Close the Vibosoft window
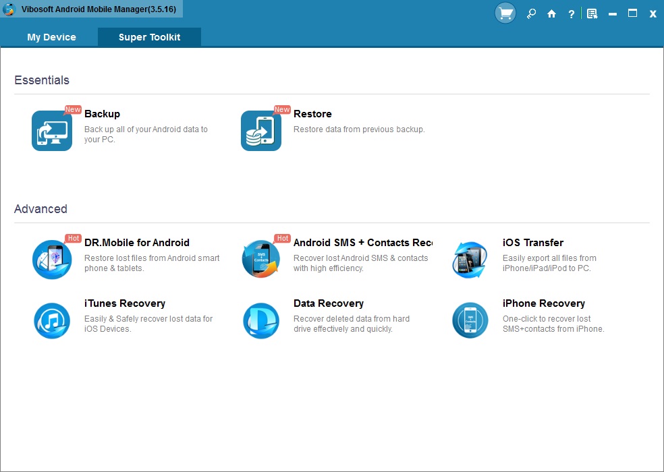This screenshot has width=664, height=472. coord(653,14)
